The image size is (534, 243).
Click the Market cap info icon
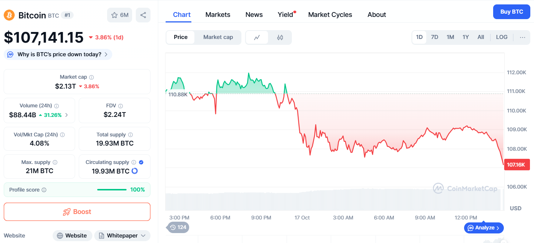pyautogui.click(x=92, y=77)
